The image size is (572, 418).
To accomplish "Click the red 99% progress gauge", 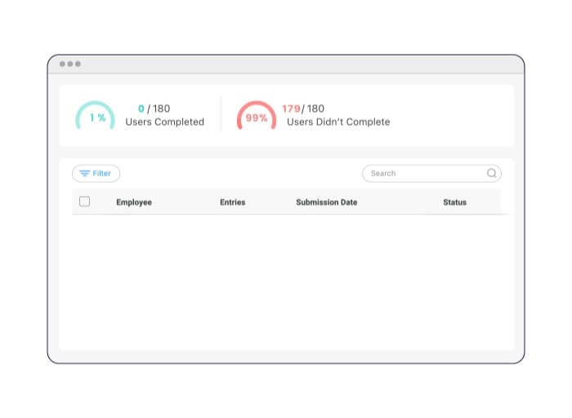I will [x=257, y=117].
